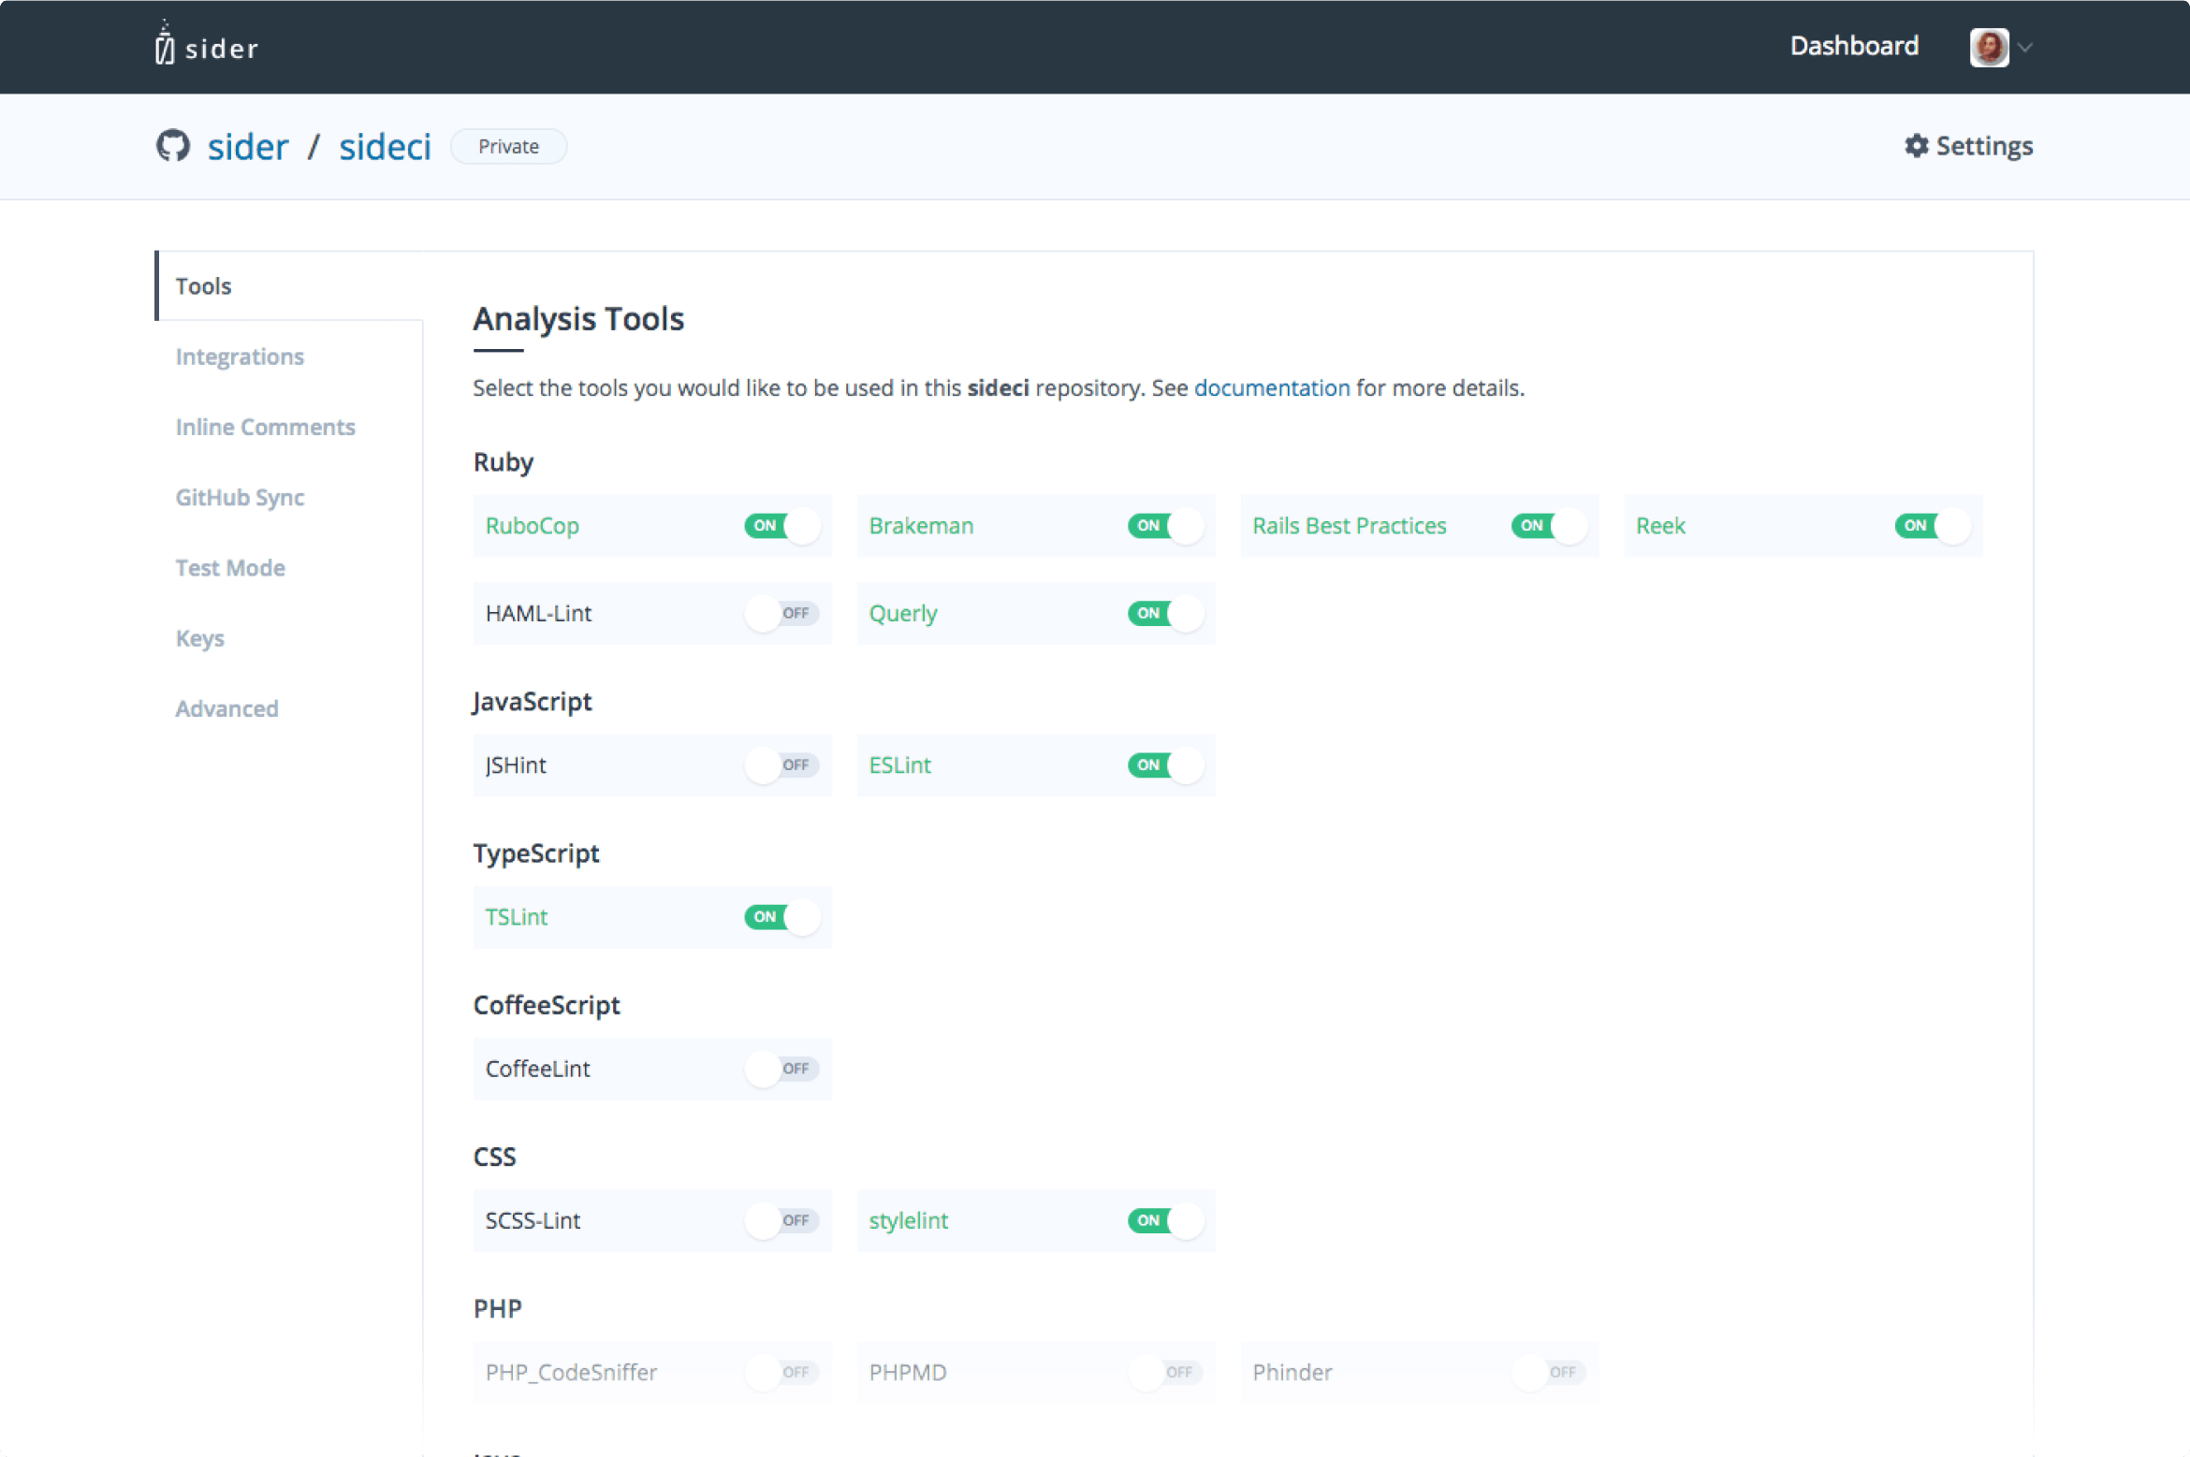Open the sideci repository link
Image resolution: width=2190 pixels, height=1457 pixels.
click(385, 147)
